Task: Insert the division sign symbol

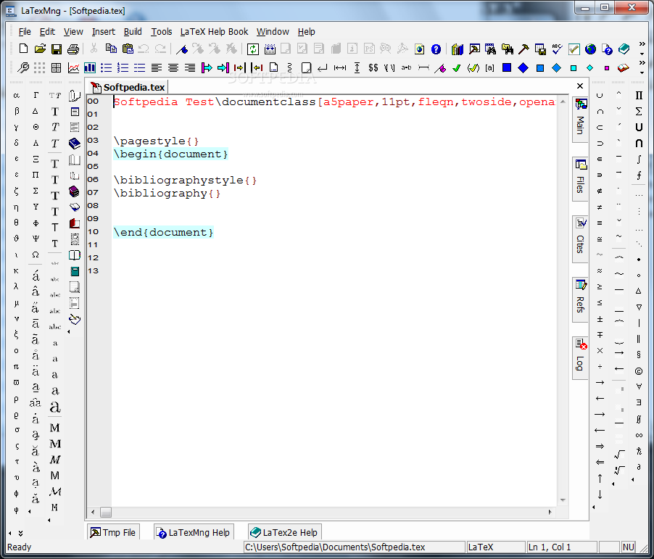Action: (600, 367)
